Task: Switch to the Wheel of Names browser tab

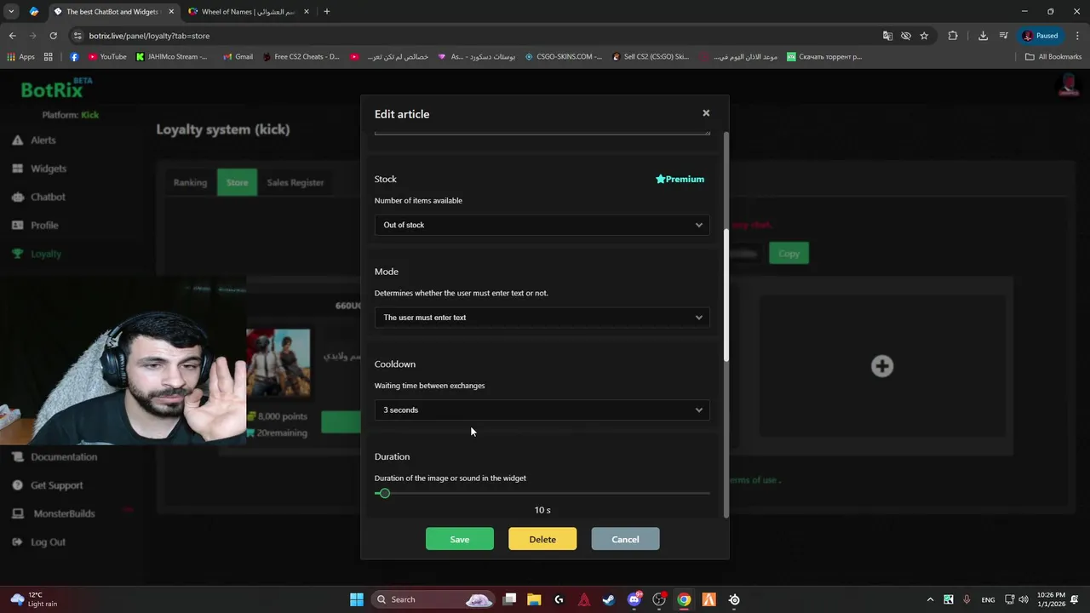Action: [x=247, y=12]
